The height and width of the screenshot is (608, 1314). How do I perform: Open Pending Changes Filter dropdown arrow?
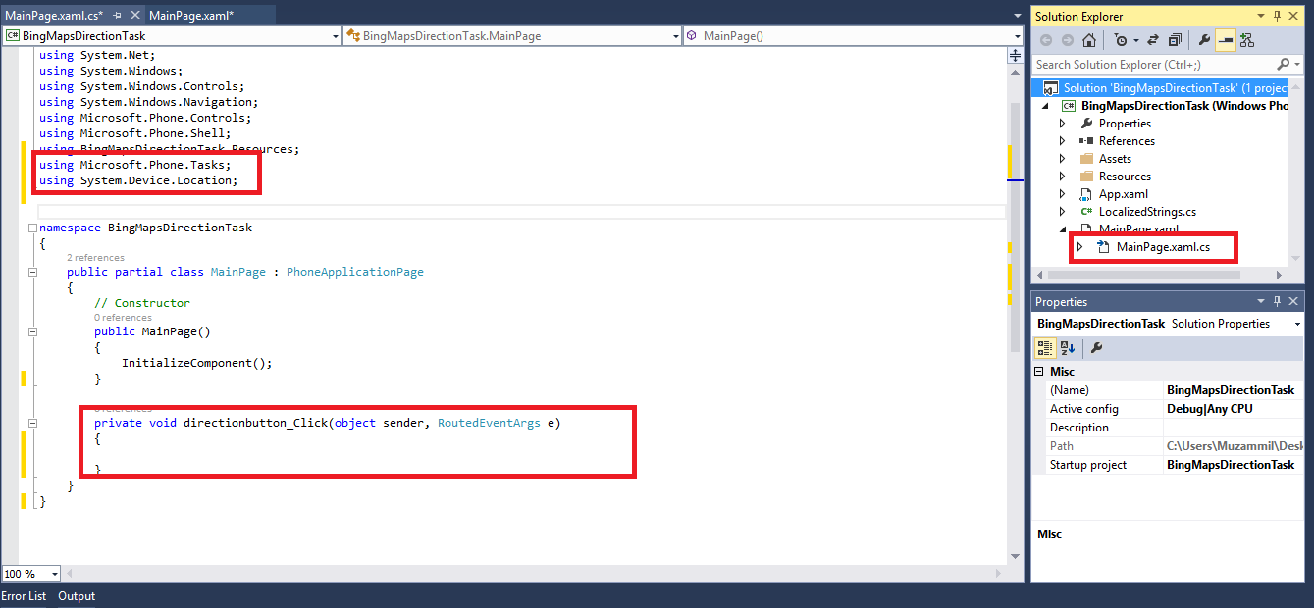point(1135,40)
